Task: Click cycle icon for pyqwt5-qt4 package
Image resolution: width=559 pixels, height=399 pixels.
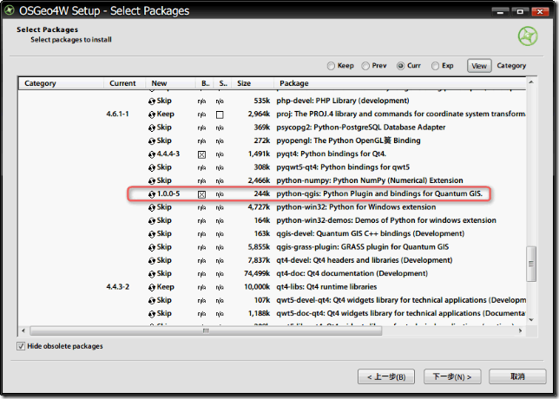Action: [152, 167]
